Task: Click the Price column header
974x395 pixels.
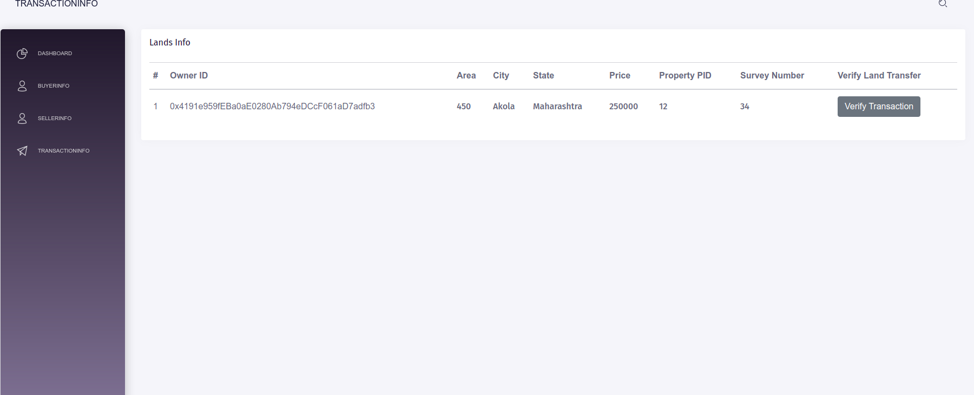Action: 620,76
